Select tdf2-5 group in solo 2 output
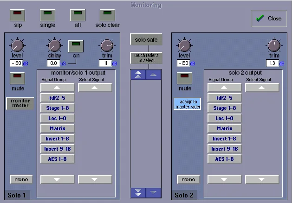This screenshot has width=292, height=203. pyautogui.click(x=224, y=98)
